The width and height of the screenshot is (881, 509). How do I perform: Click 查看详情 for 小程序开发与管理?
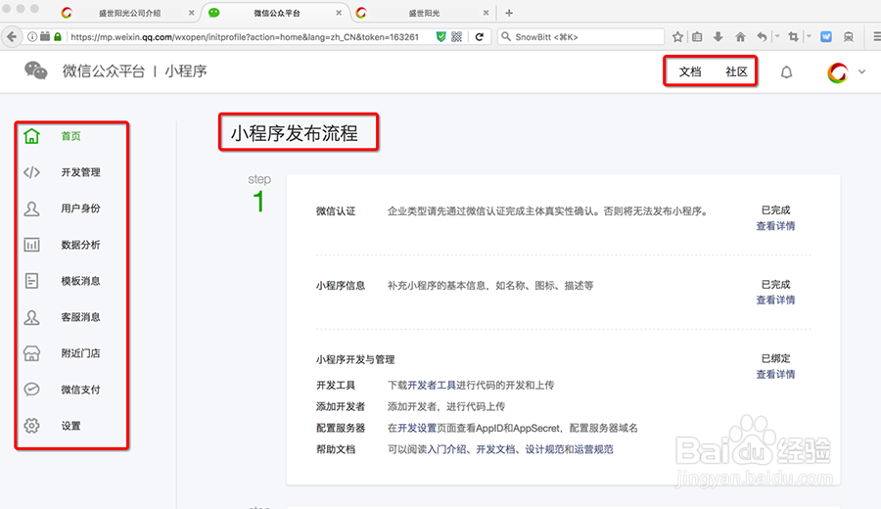point(775,374)
